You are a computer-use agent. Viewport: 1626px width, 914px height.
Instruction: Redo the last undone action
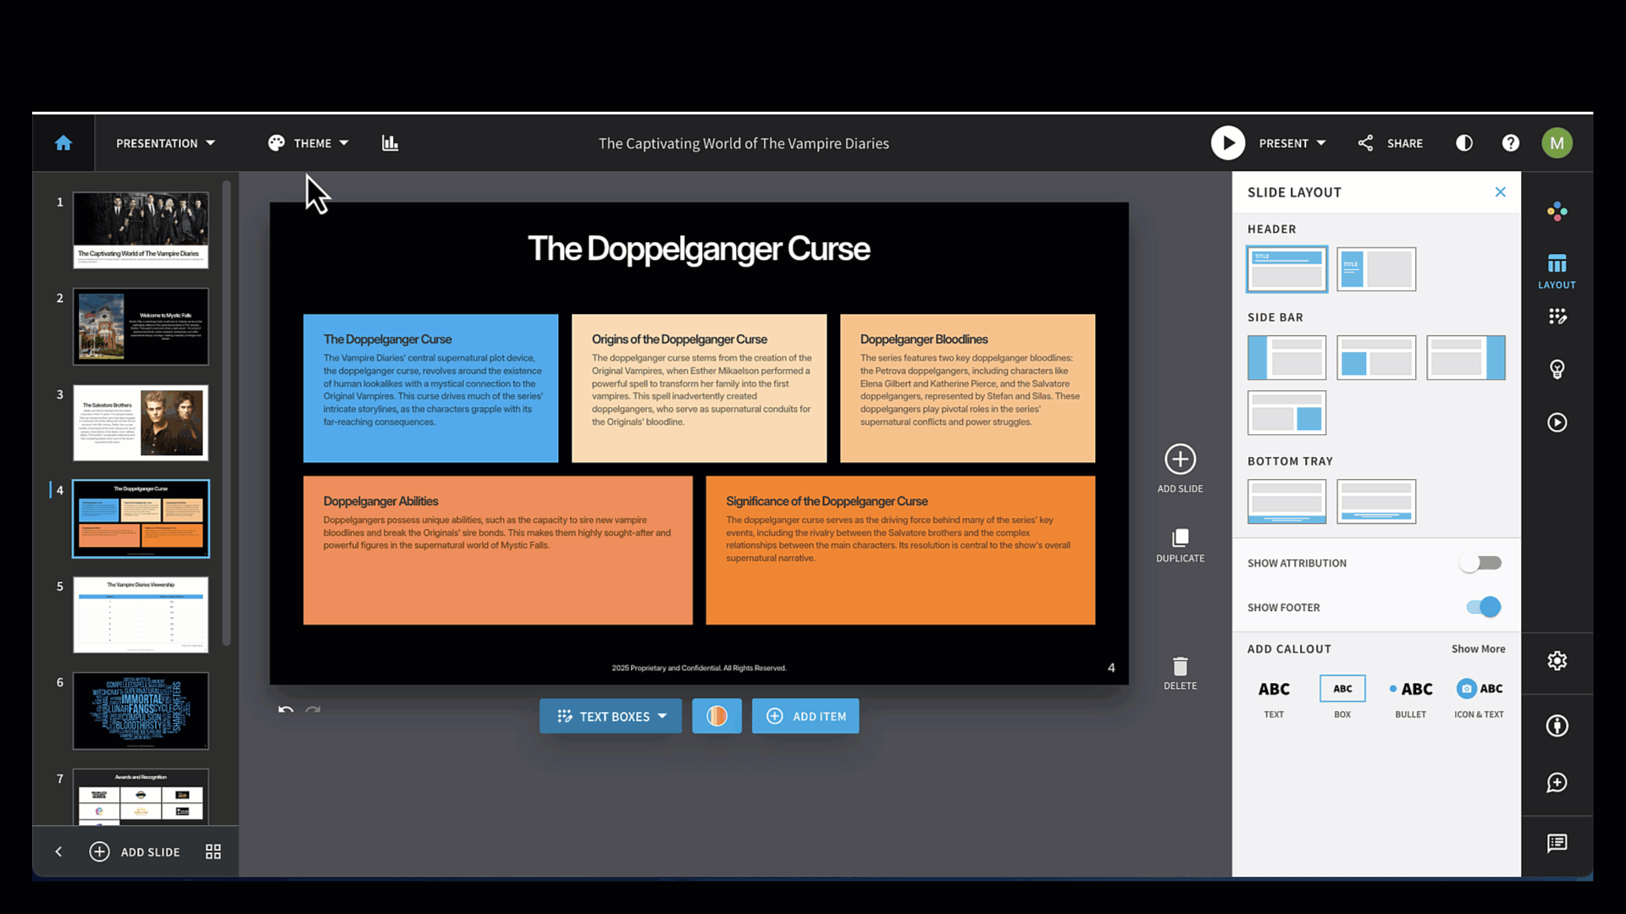[x=313, y=709]
